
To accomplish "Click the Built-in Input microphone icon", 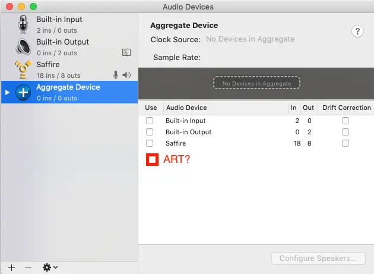I will click(24, 24).
